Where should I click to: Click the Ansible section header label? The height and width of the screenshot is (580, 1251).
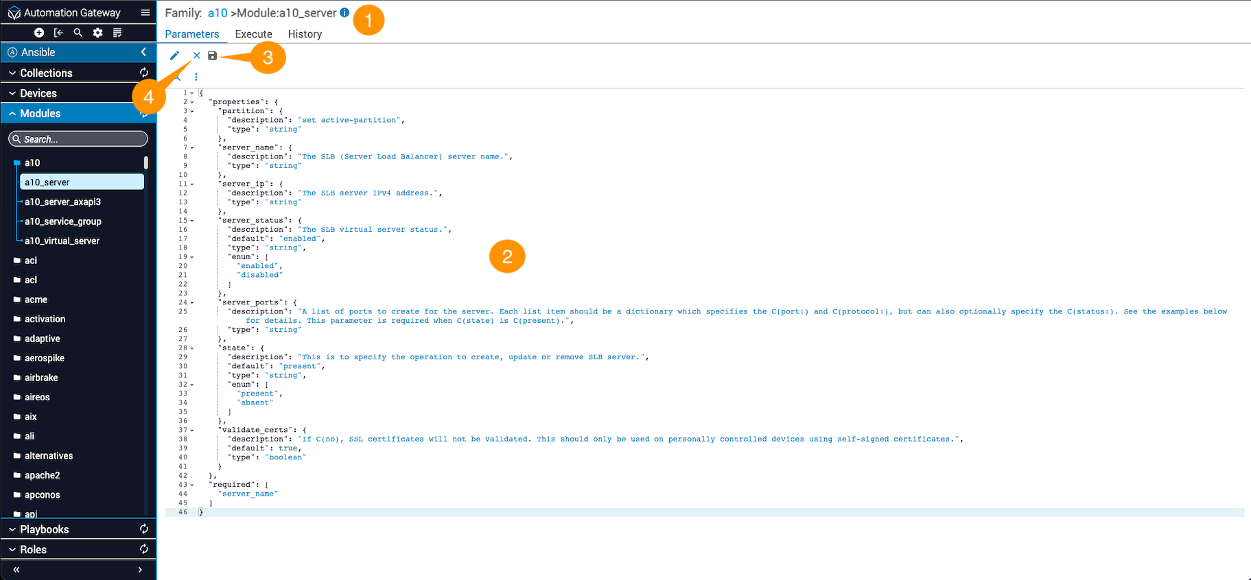[x=38, y=52]
